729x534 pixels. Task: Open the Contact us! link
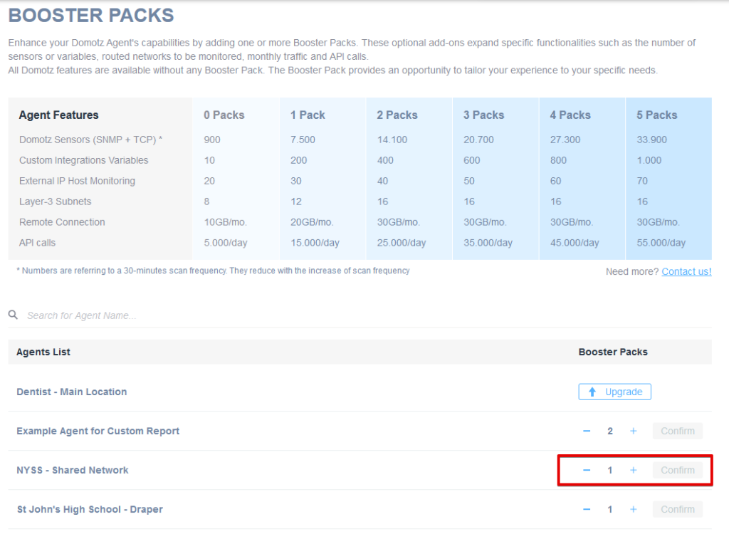click(686, 272)
